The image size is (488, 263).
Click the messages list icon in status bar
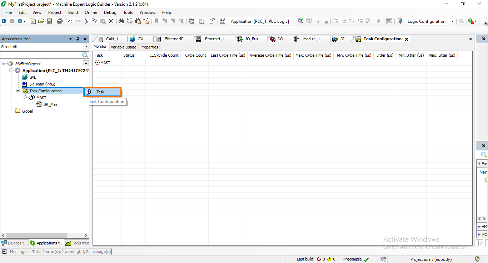coord(5,252)
